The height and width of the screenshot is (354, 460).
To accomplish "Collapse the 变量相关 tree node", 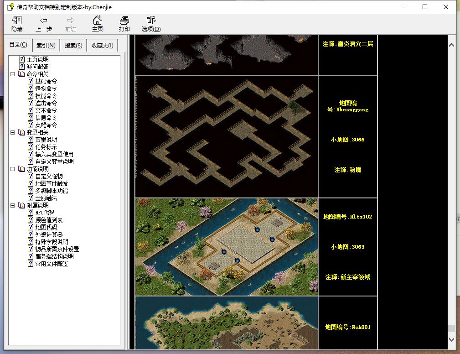I will (13, 132).
